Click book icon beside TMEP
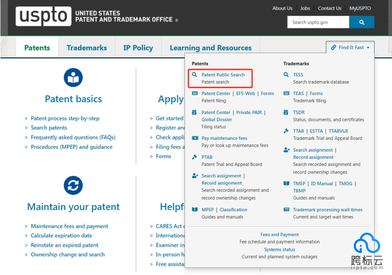This screenshot has width=392, height=275. (x=286, y=183)
